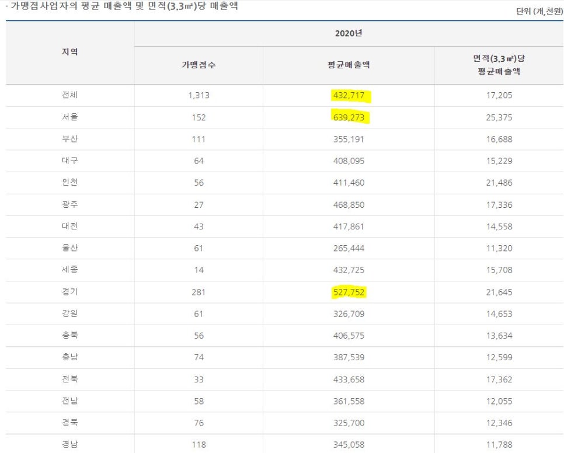The width and height of the screenshot is (564, 453).
Task: Click highlighted value 527,752 for 경기
Action: (x=349, y=292)
